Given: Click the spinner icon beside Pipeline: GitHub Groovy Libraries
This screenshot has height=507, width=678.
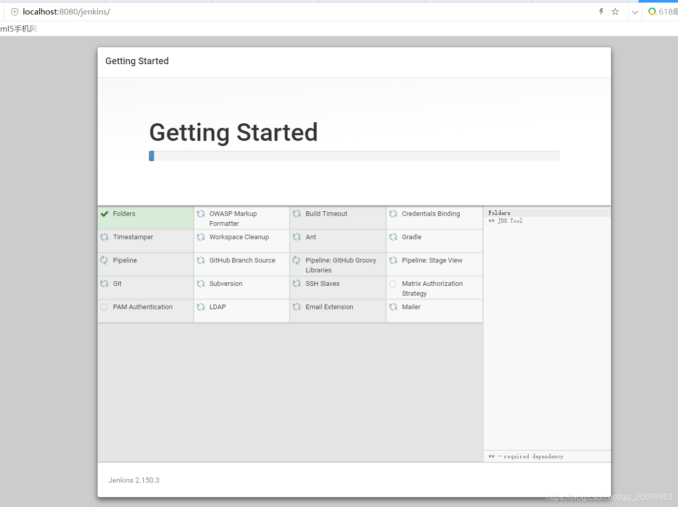Looking at the screenshot, I should [x=297, y=260].
